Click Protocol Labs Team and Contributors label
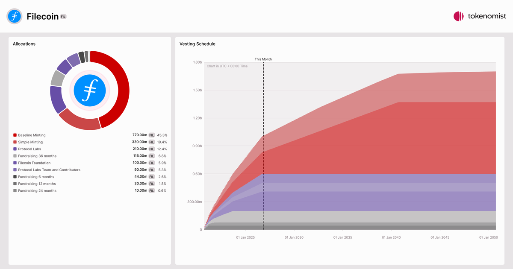This screenshot has width=513, height=269. (49, 170)
